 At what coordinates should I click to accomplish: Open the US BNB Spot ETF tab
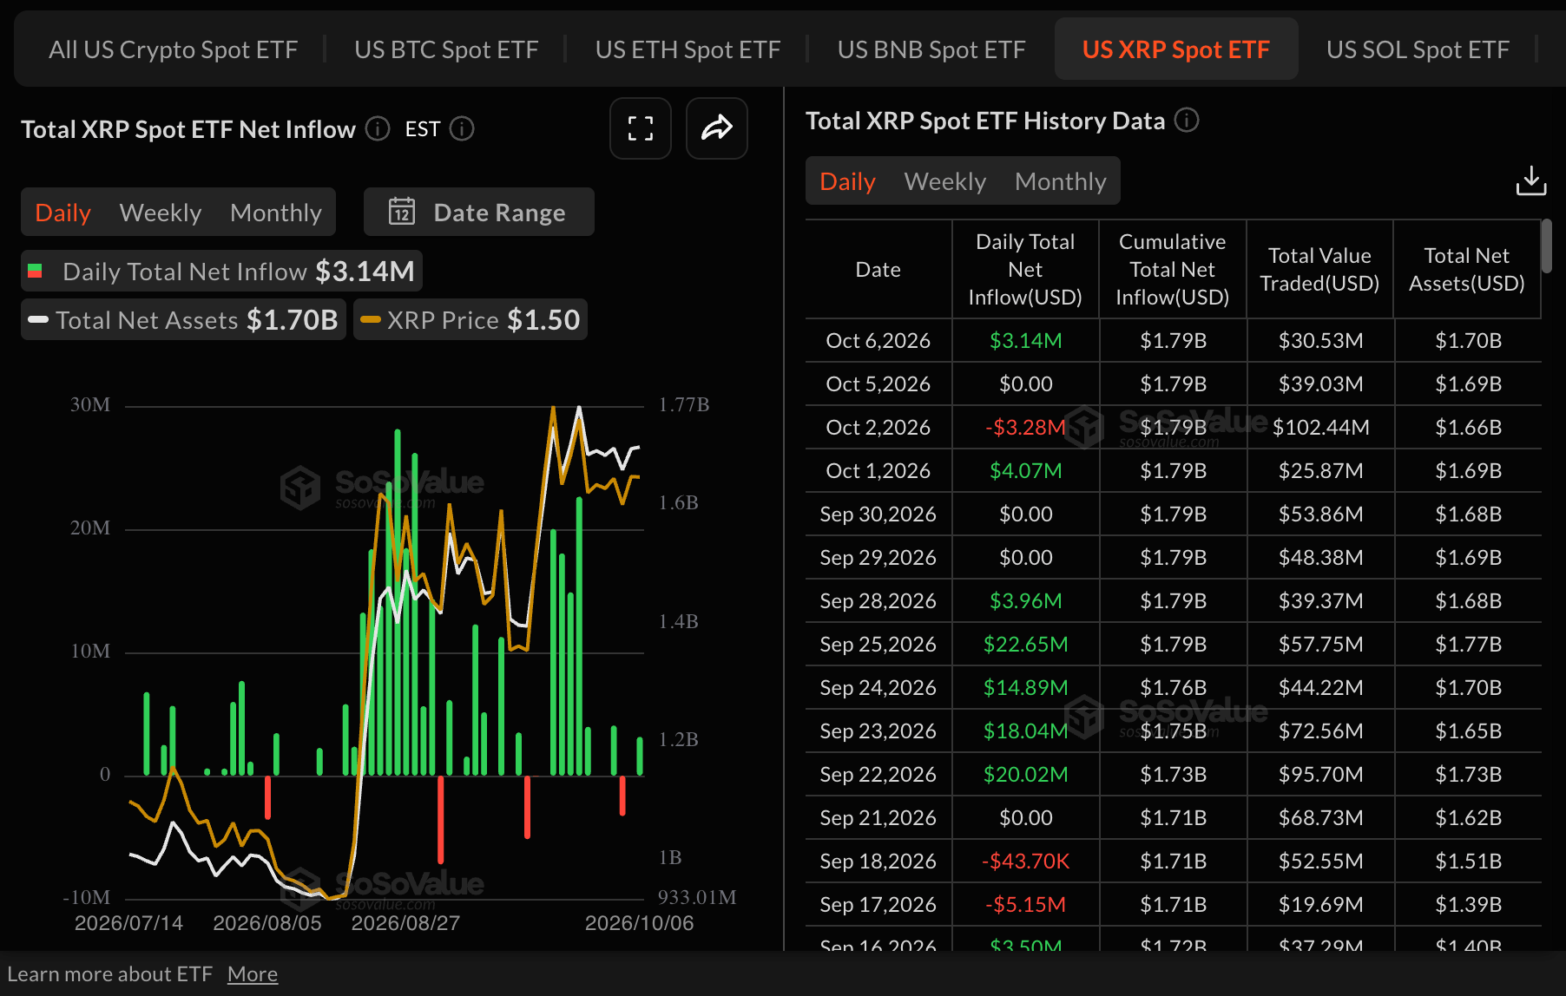pos(931,49)
